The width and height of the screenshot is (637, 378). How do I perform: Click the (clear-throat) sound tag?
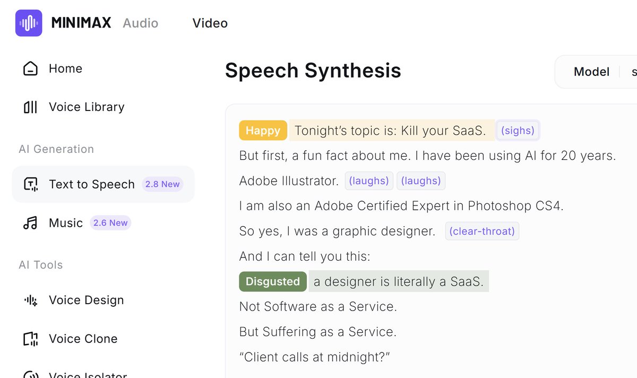482,231
